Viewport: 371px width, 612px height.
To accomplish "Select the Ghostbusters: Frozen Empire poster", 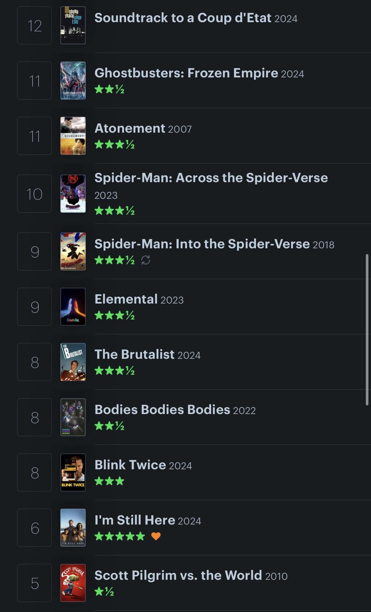I will point(73,81).
